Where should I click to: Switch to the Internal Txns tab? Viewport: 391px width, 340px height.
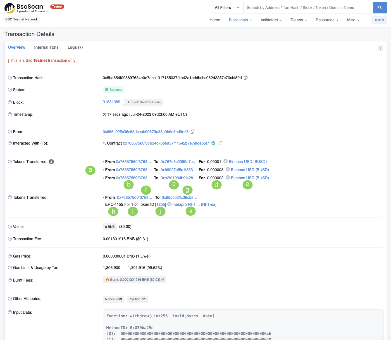coord(46,47)
